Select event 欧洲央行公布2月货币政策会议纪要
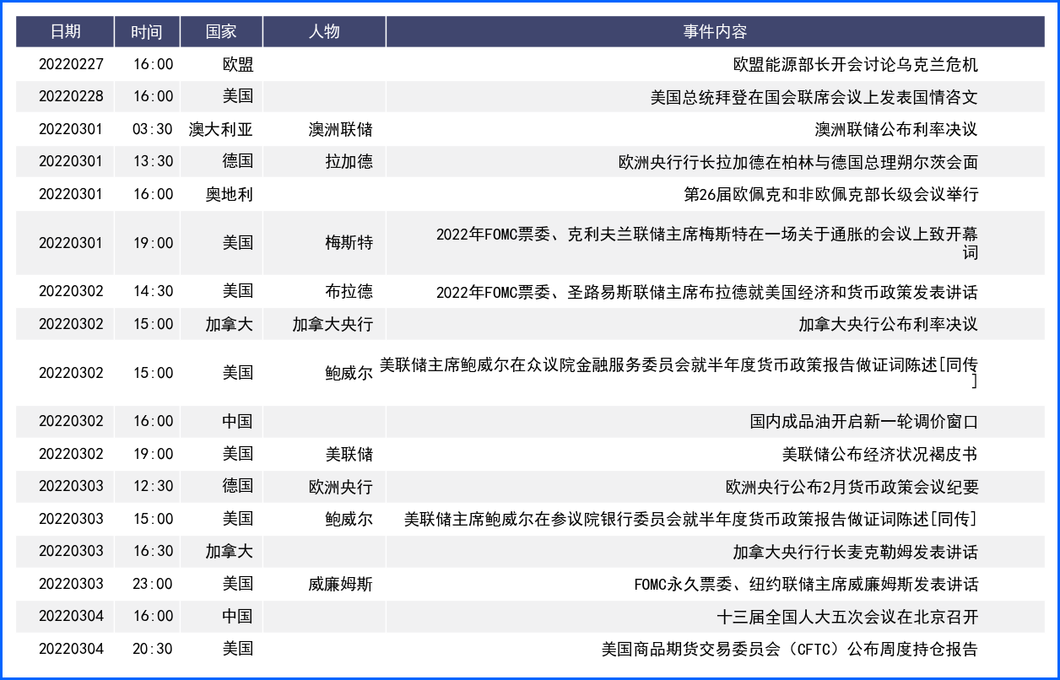Screen dimensions: 1060x680 point(852,487)
